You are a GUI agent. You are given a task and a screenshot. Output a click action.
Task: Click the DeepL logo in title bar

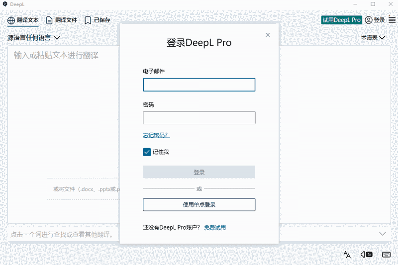5,4
